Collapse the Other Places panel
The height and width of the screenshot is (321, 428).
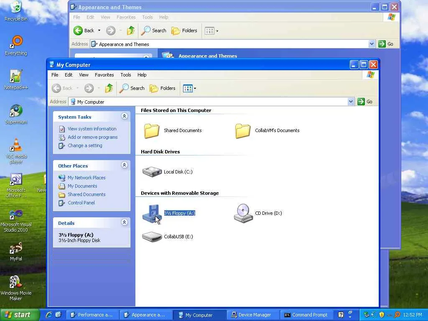124,165
